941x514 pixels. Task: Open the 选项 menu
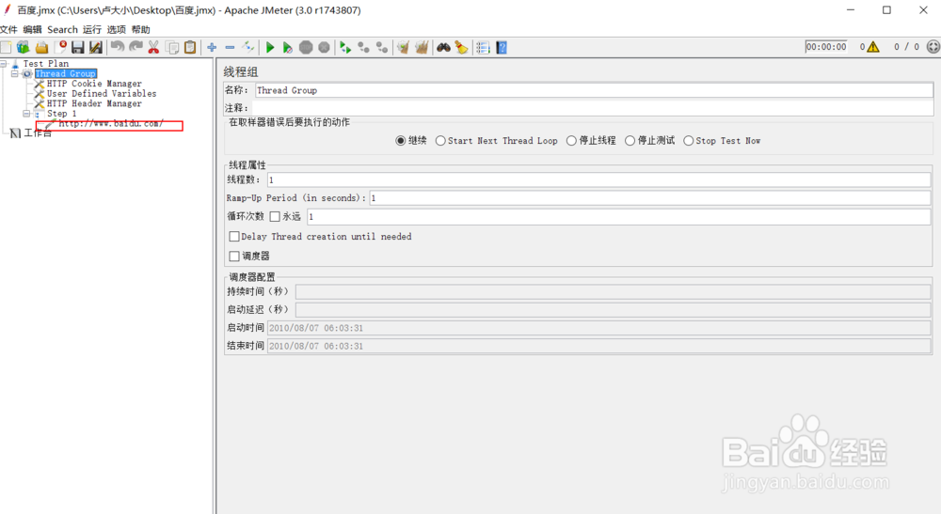coord(117,29)
